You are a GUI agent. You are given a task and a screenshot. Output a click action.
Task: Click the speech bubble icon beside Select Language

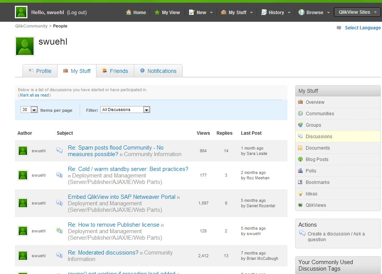click(339, 28)
